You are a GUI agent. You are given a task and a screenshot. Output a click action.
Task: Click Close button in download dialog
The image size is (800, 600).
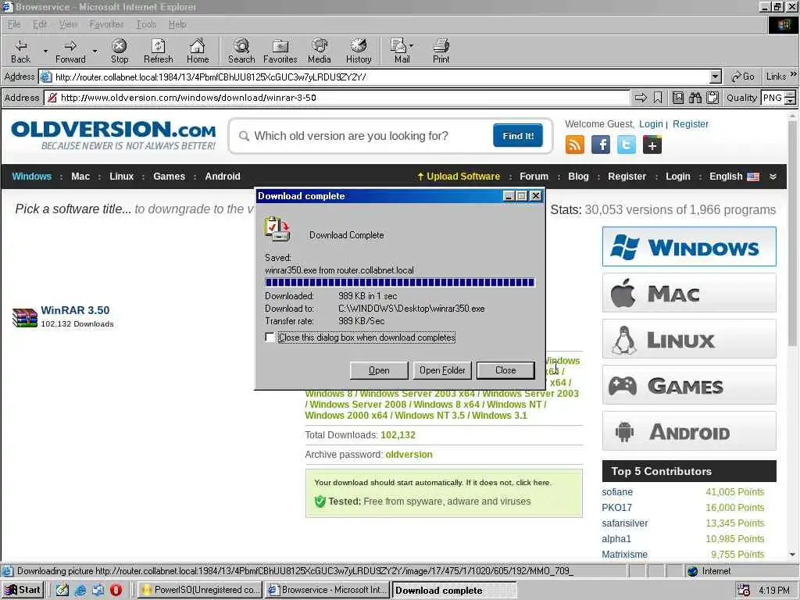505,370
